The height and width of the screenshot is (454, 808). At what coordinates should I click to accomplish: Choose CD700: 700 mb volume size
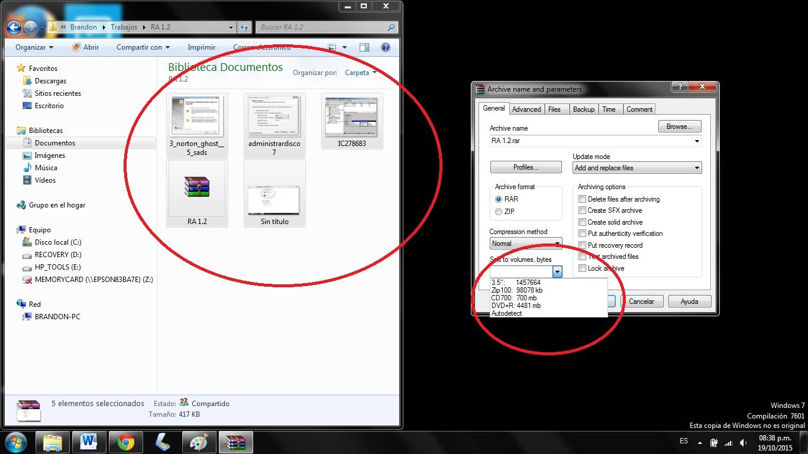[x=549, y=298]
